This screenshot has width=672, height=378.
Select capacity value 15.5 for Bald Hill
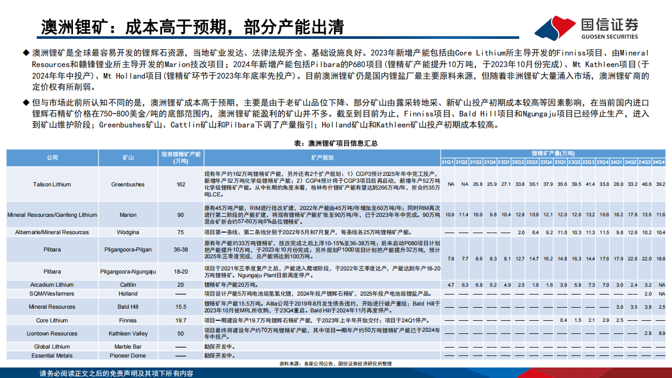coord(181,307)
